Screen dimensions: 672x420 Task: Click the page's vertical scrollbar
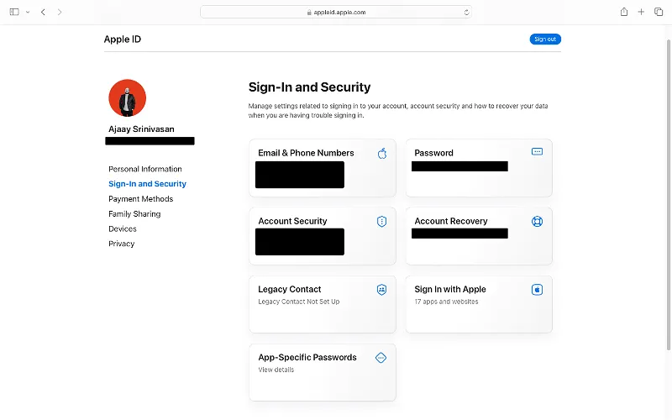[x=669, y=195]
